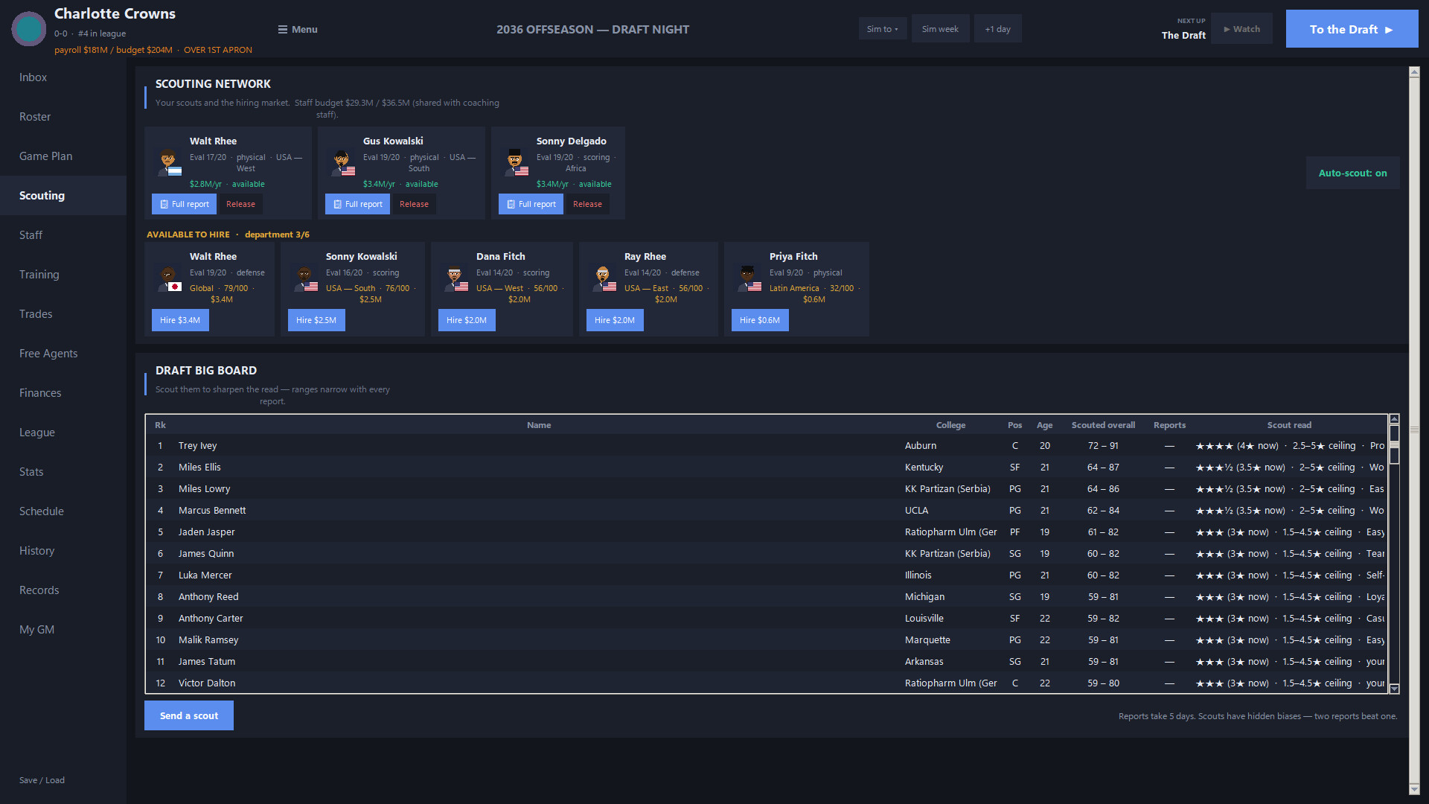1429x804 pixels.
Task: Click Send a scout button
Action: [x=189, y=715]
